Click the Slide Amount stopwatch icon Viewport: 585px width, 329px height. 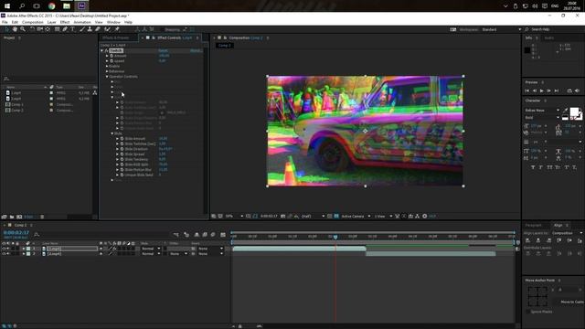click(122, 138)
